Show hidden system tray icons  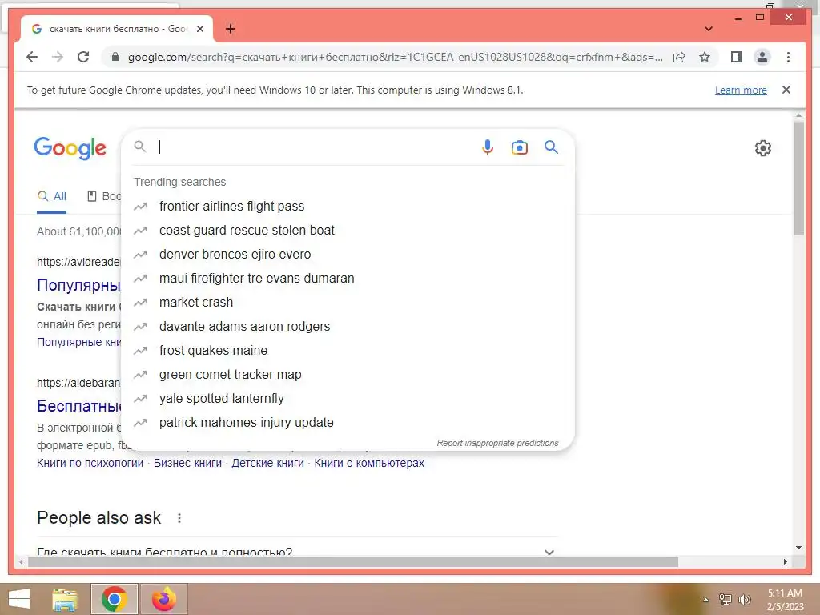coord(705,600)
